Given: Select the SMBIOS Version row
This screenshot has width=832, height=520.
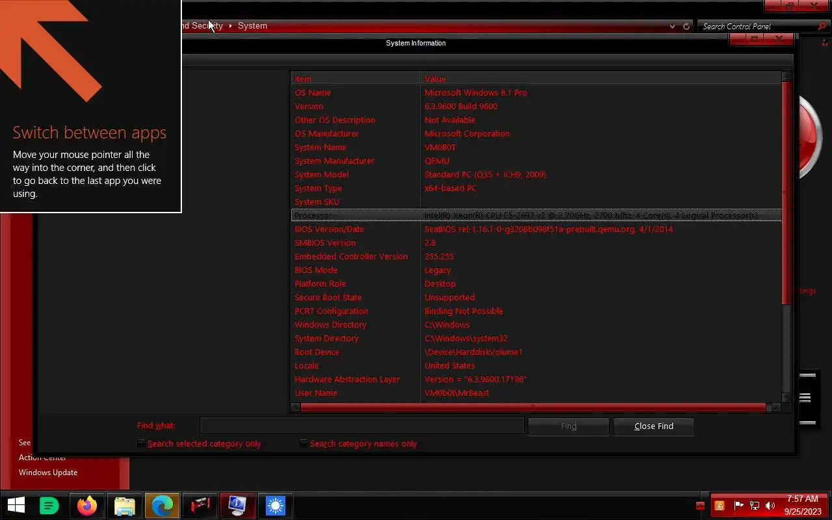Looking at the screenshot, I should [536, 242].
